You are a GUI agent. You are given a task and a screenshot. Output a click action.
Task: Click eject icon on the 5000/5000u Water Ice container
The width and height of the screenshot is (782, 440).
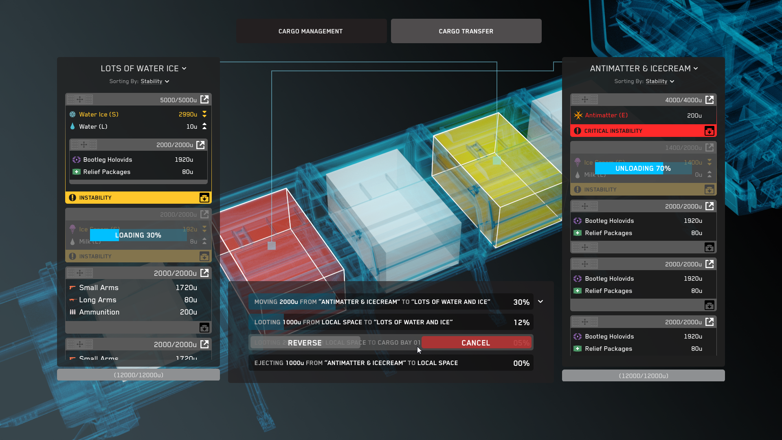click(x=204, y=99)
